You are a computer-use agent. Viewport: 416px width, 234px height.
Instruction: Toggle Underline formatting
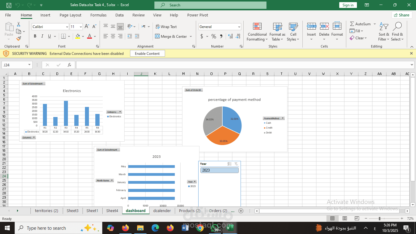tap(49, 36)
